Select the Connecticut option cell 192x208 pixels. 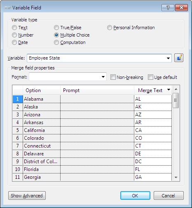[x=42, y=146]
